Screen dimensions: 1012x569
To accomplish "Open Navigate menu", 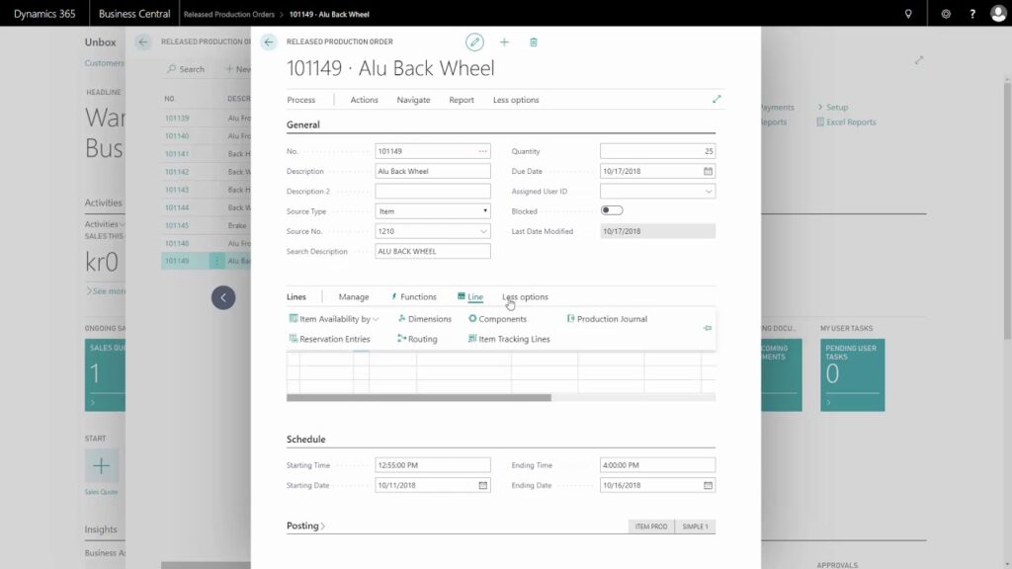I will tap(413, 100).
